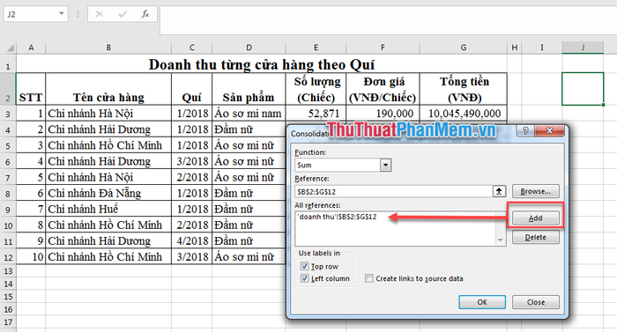Open the Name Box dropdown arrow
Image resolution: width=617 pixels, height=332 pixels.
[62, 14]
